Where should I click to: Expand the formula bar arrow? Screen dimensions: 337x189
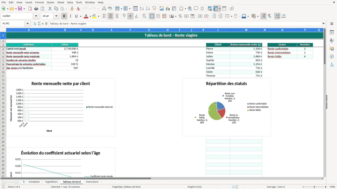(324, 24)
